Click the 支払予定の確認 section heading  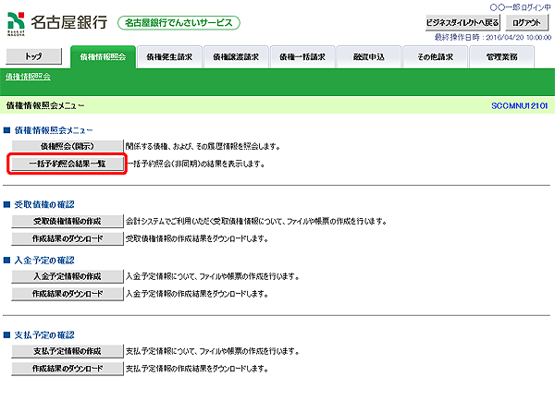(x=44, y=334)
